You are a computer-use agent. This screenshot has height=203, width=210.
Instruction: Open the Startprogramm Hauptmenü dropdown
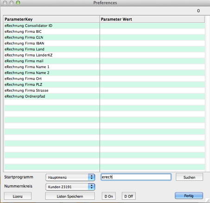pyautogui.click(x=70, y=178)
